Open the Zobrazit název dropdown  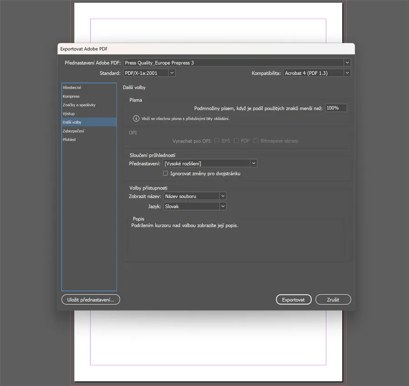(x=195, y=196)
